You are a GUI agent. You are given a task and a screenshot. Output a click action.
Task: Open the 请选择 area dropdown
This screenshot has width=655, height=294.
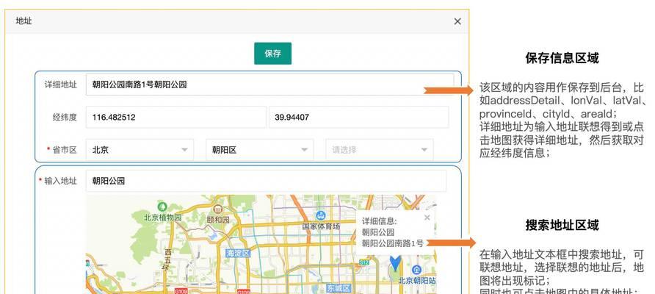pyautogui.click(x=380, y=150)
